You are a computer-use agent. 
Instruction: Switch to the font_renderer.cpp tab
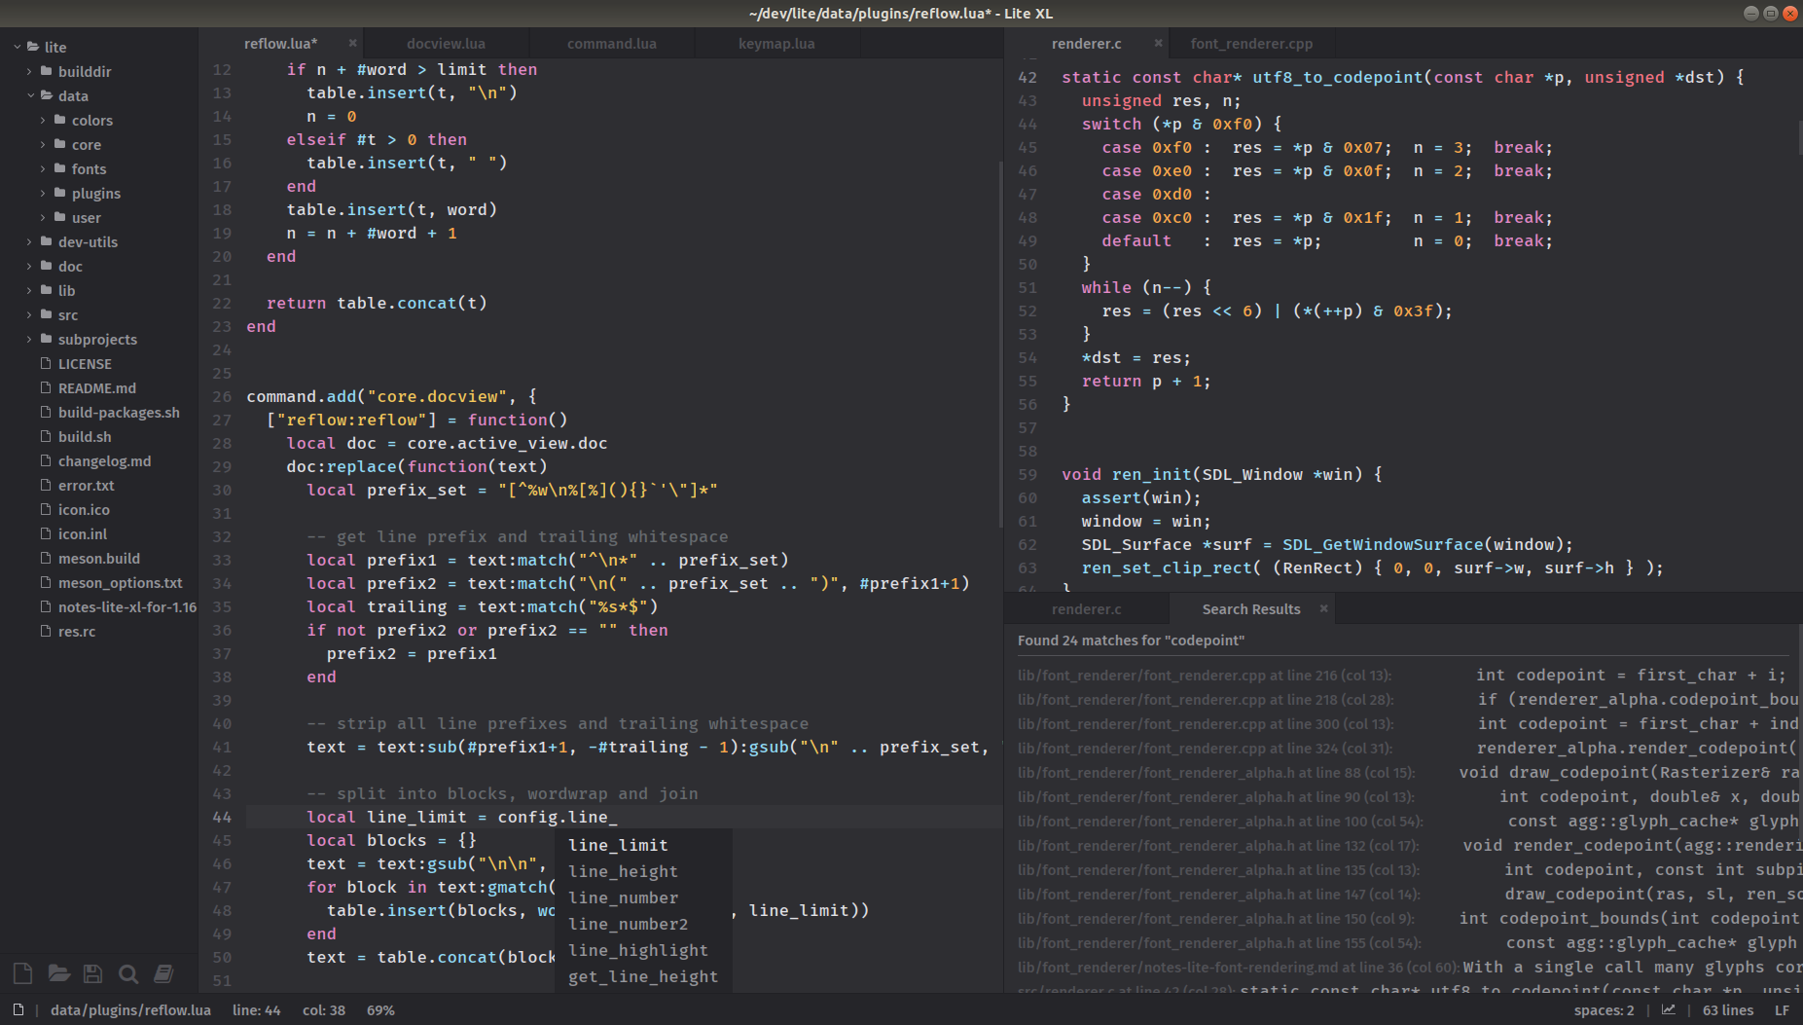1250,43
